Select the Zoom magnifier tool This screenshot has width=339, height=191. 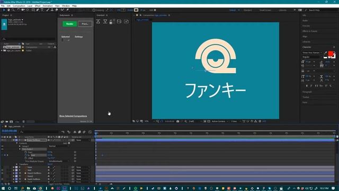point(13,10)
